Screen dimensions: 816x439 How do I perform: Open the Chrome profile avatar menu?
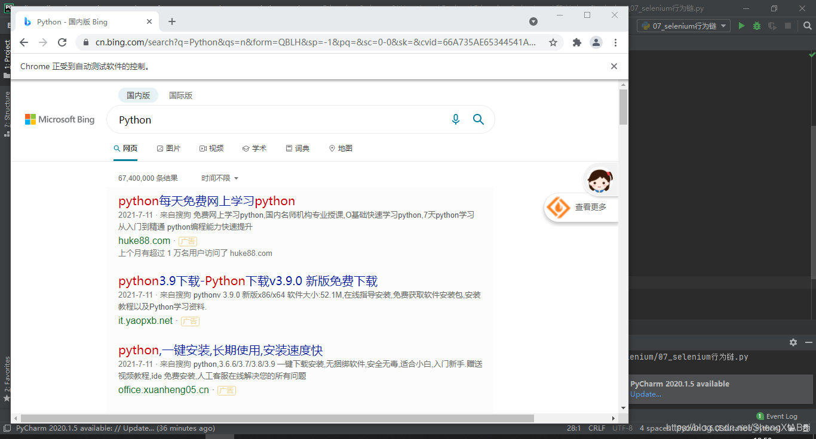[596, 42]
